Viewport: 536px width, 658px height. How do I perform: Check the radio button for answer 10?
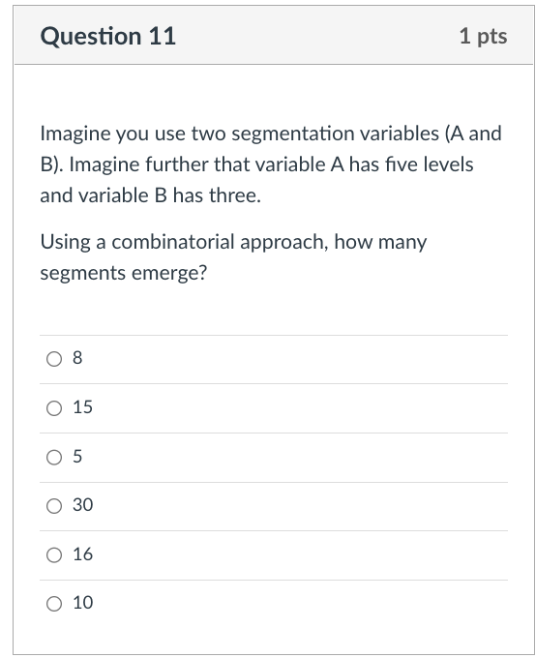(54, 604)
